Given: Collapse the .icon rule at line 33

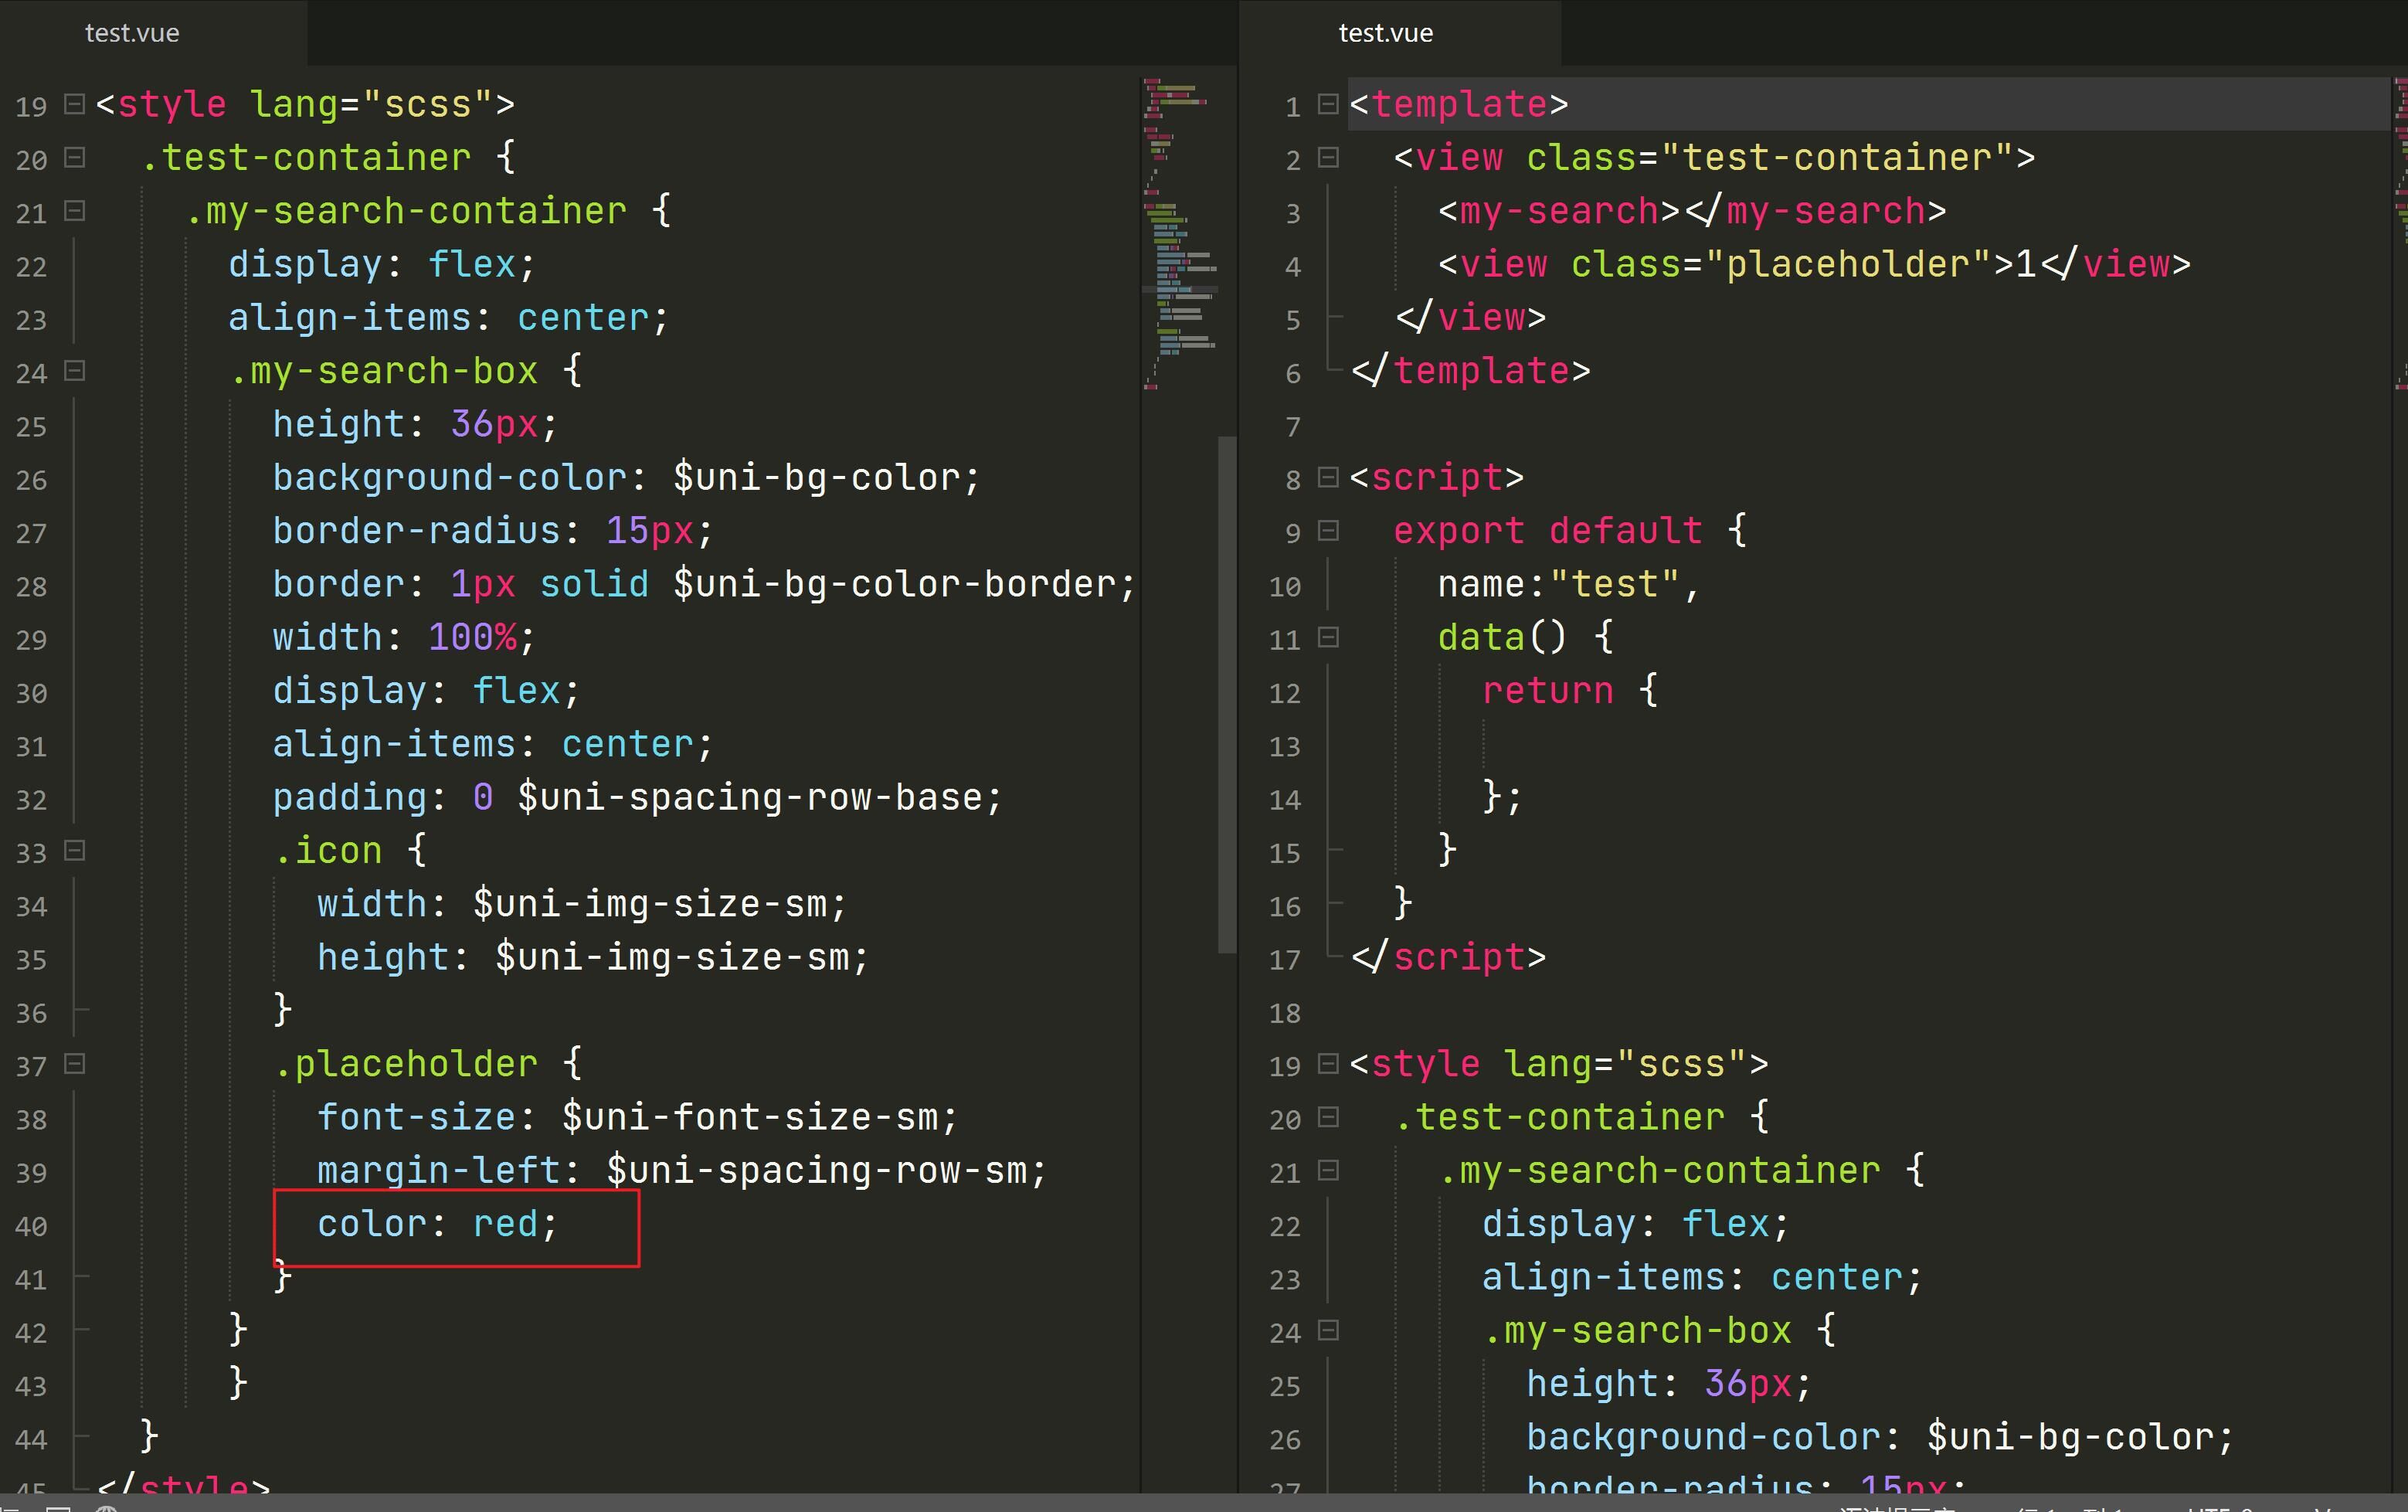Looking at the screenshot, I should [x=74, y=850].
